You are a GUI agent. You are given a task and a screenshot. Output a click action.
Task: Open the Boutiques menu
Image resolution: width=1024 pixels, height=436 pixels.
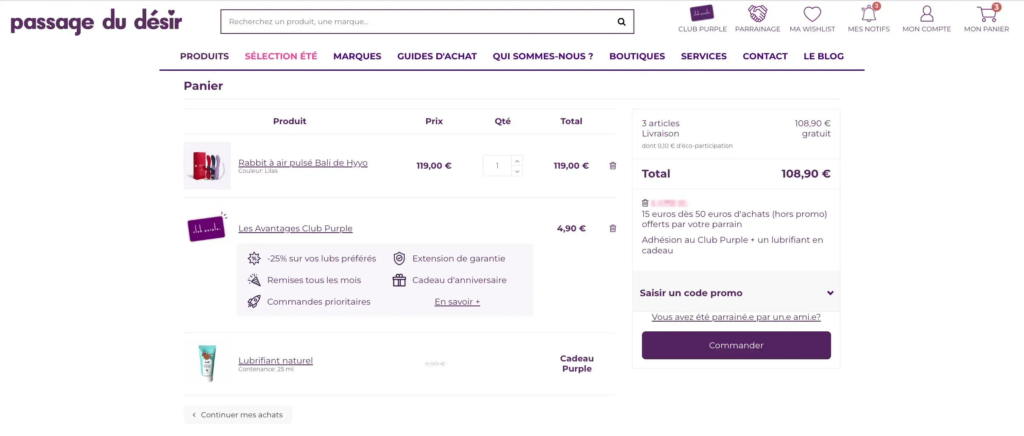pos(637,56)
